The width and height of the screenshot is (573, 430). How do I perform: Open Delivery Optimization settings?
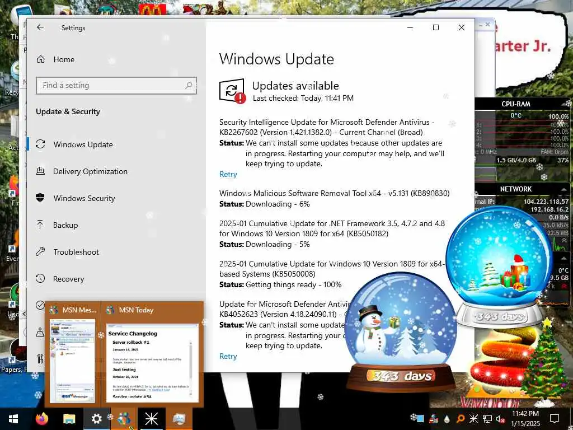90,171
